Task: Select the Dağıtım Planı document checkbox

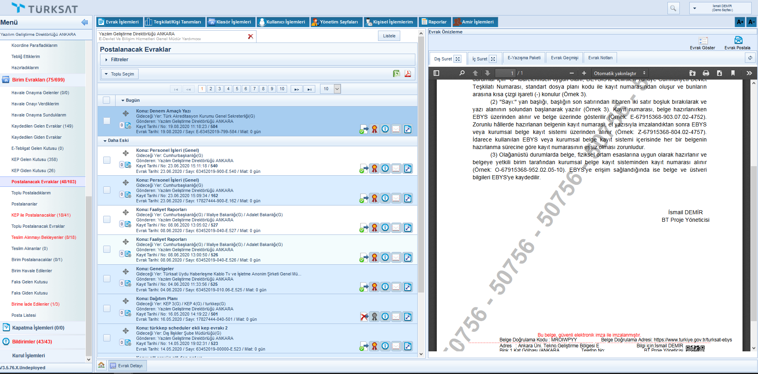Action: coord(106,308)
